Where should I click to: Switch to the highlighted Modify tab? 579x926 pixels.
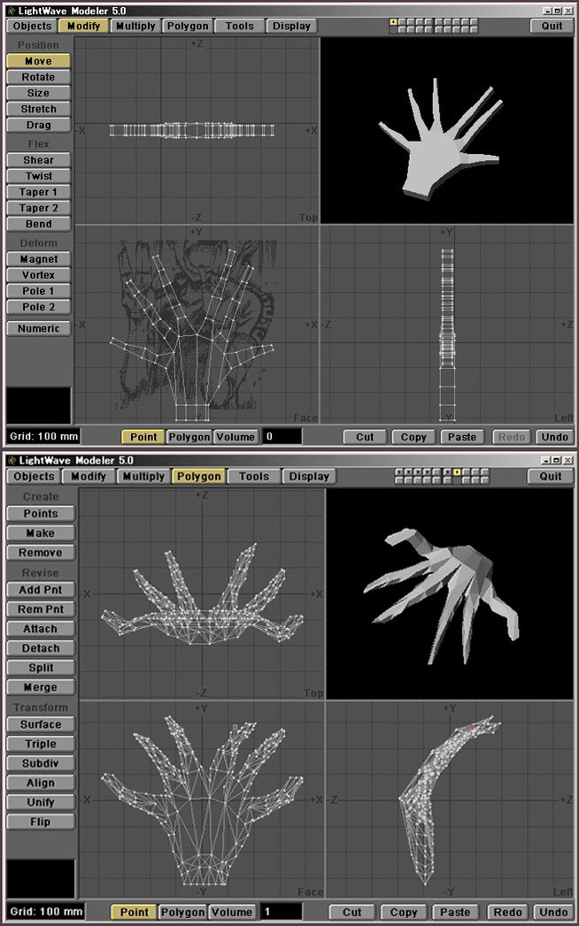click(85, 26)
